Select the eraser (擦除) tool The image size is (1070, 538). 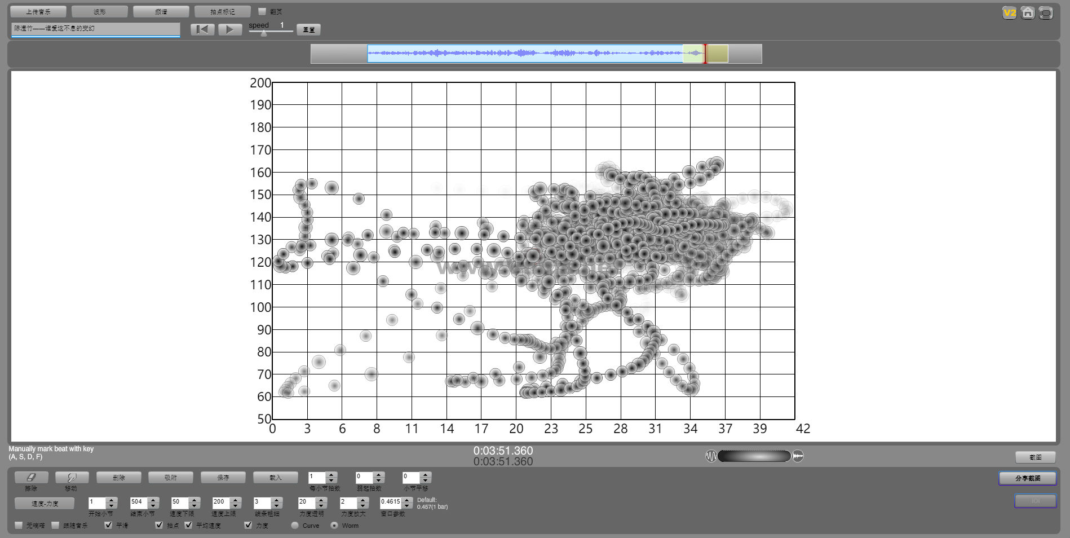click(x=31, y=478)
